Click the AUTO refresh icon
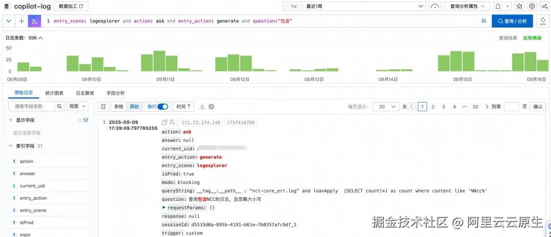Viewport: 551px width, 237px height. coord(543,21)
